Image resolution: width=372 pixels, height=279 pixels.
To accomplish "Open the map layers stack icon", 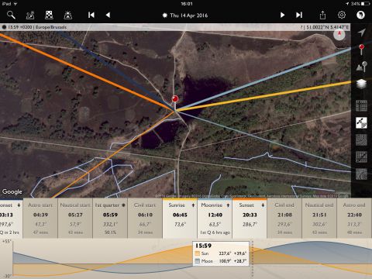I will 361,84.
